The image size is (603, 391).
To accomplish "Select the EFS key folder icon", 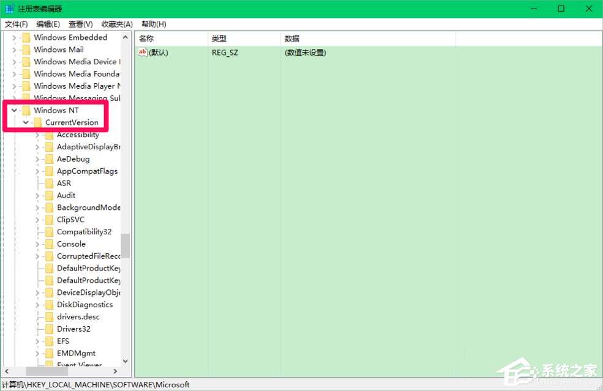I will (x=50, y=341).
